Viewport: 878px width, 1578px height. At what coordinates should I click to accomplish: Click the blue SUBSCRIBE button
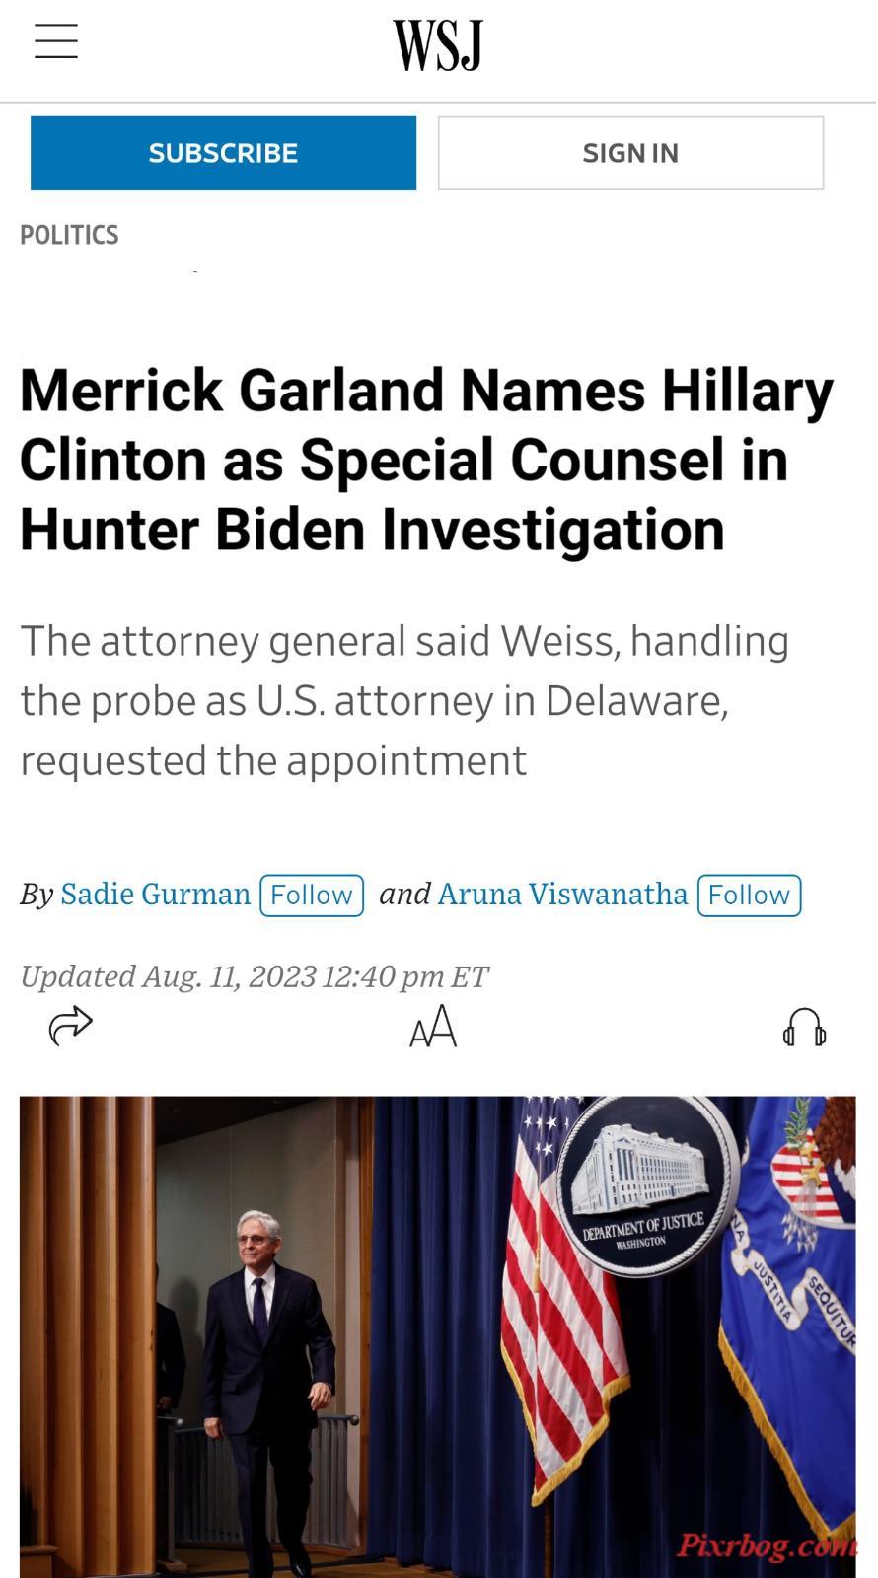(x=223, y=153)
